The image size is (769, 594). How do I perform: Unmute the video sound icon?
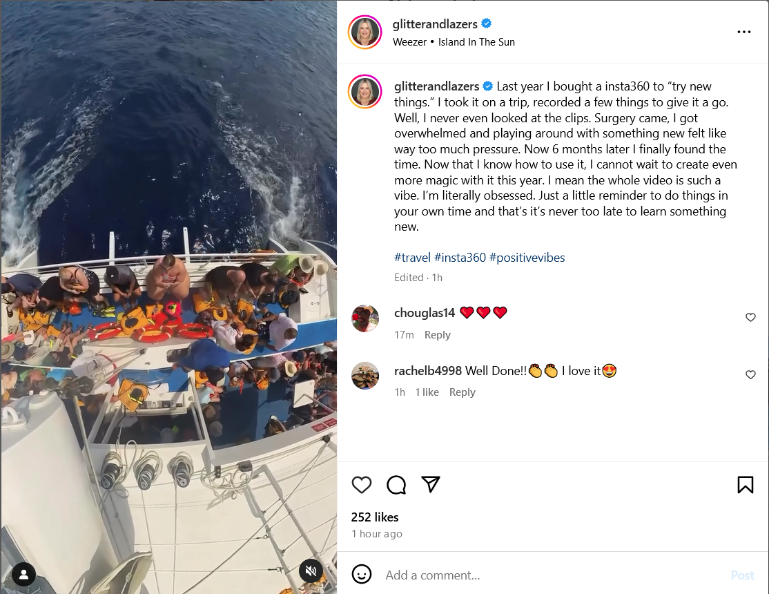(x=311, y=571)
